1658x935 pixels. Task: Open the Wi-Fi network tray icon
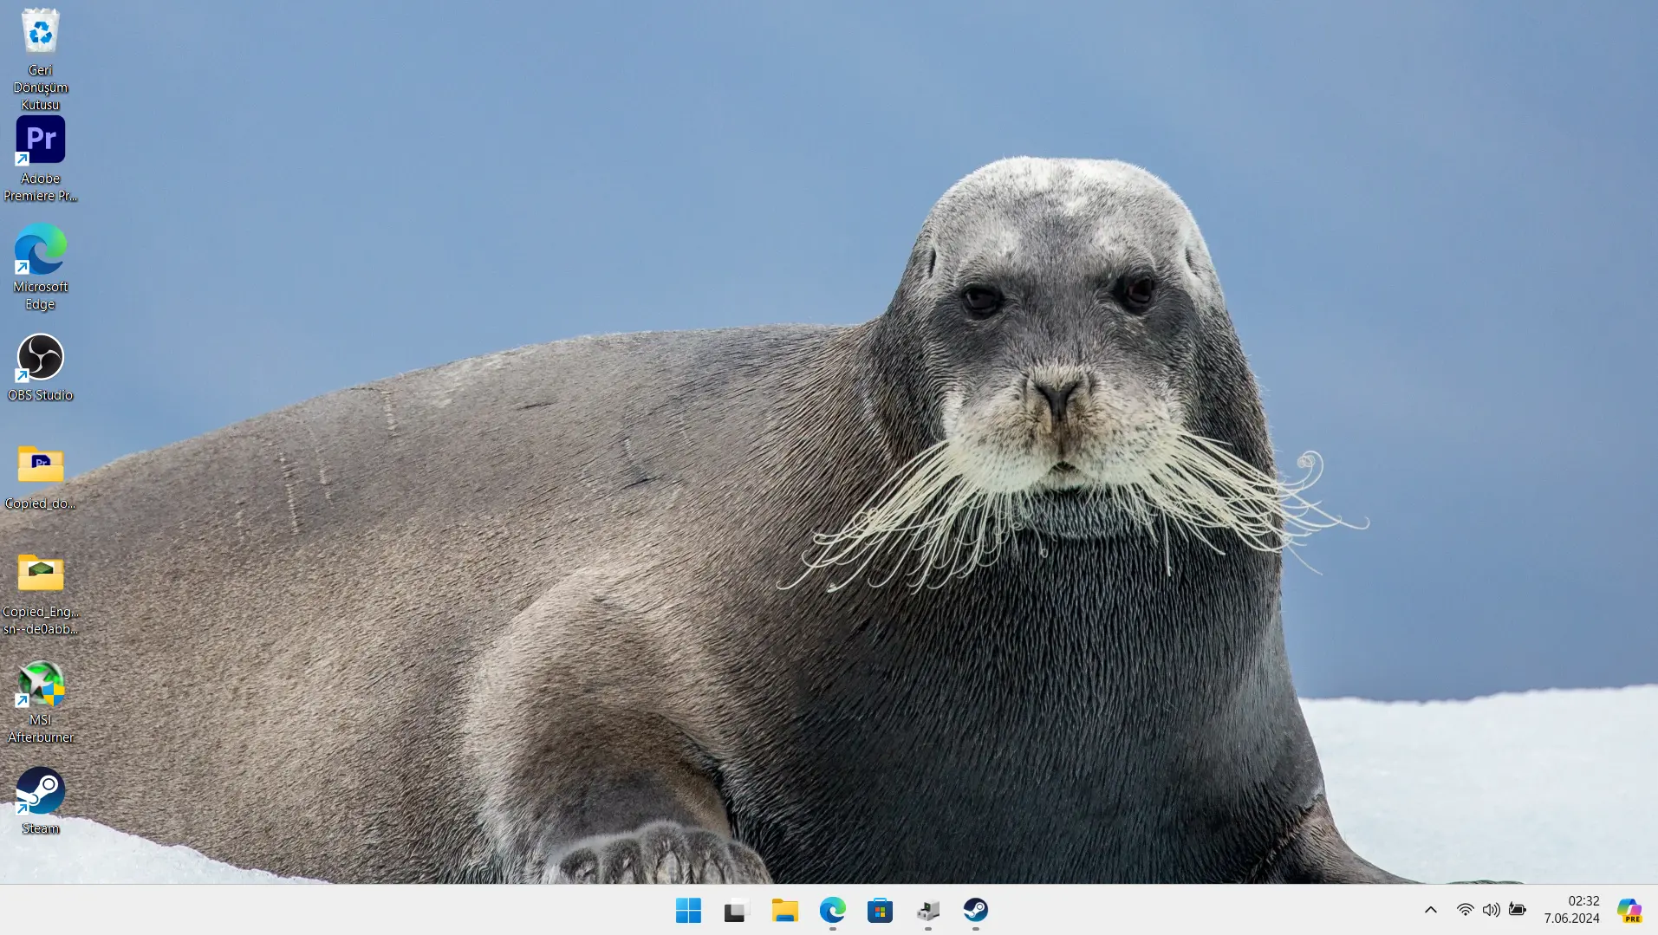[1465, 910]
